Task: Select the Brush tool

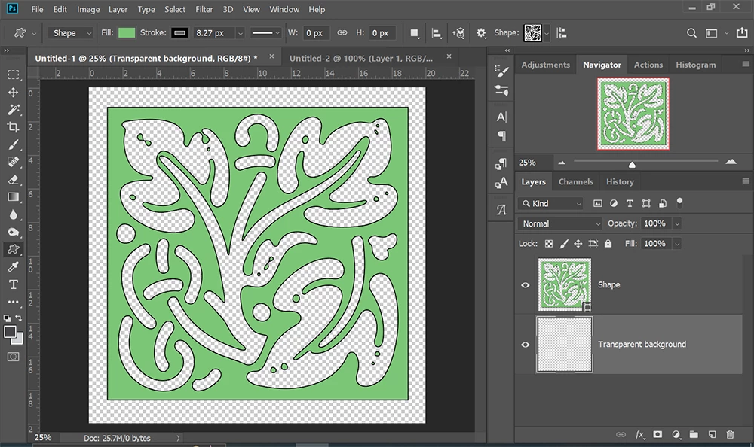Action: click(x=14, y=144)
